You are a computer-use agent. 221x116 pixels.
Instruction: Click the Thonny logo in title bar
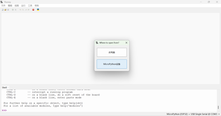[2, 2]
